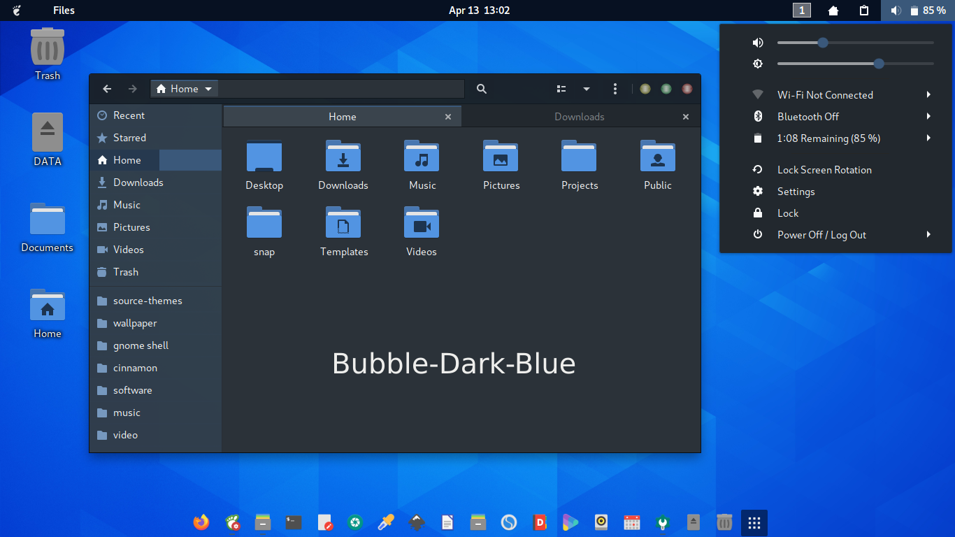
Task: Open the system status menu at 85 %
Action: pyautogui.click(x=918, y=10)
